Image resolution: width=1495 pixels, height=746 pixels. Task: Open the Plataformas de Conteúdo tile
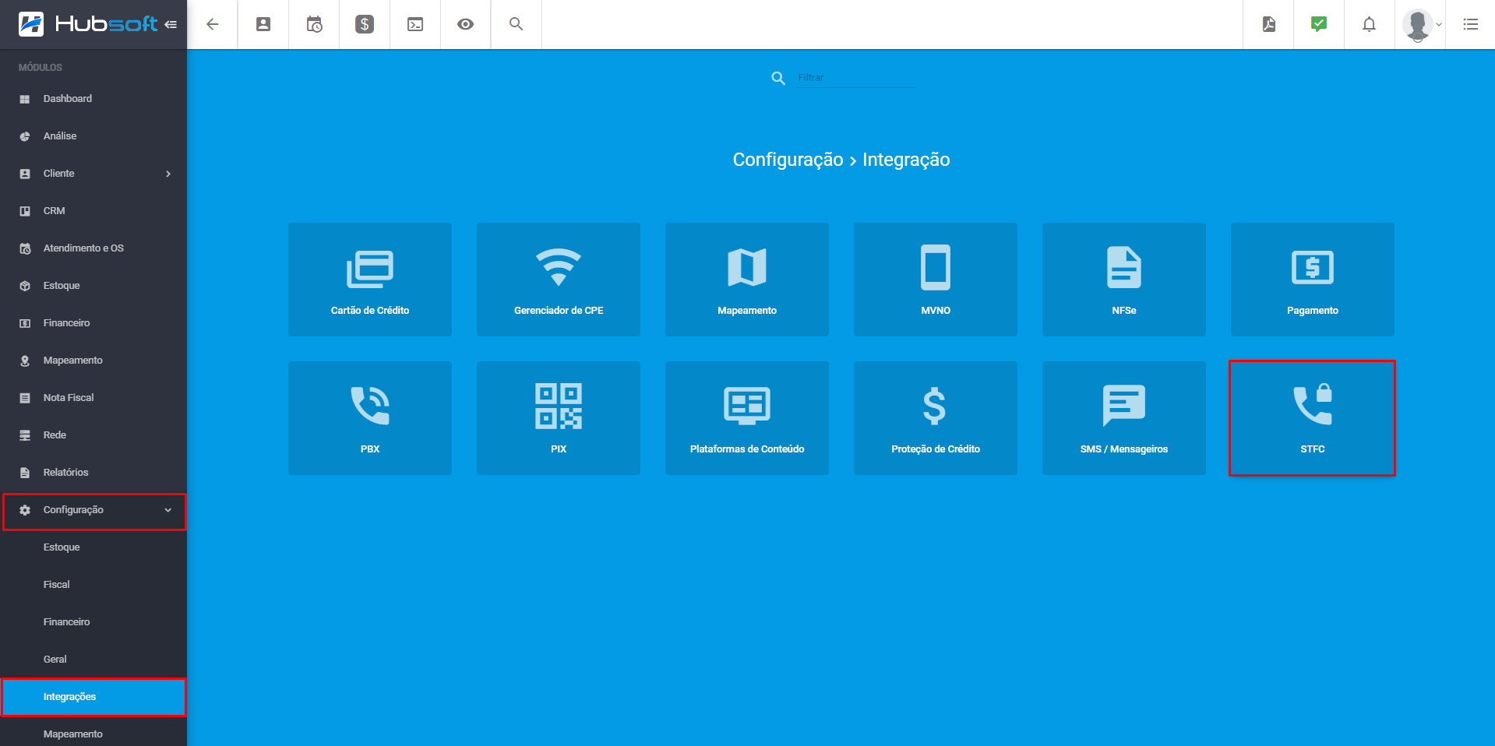[x=747, y=418]
